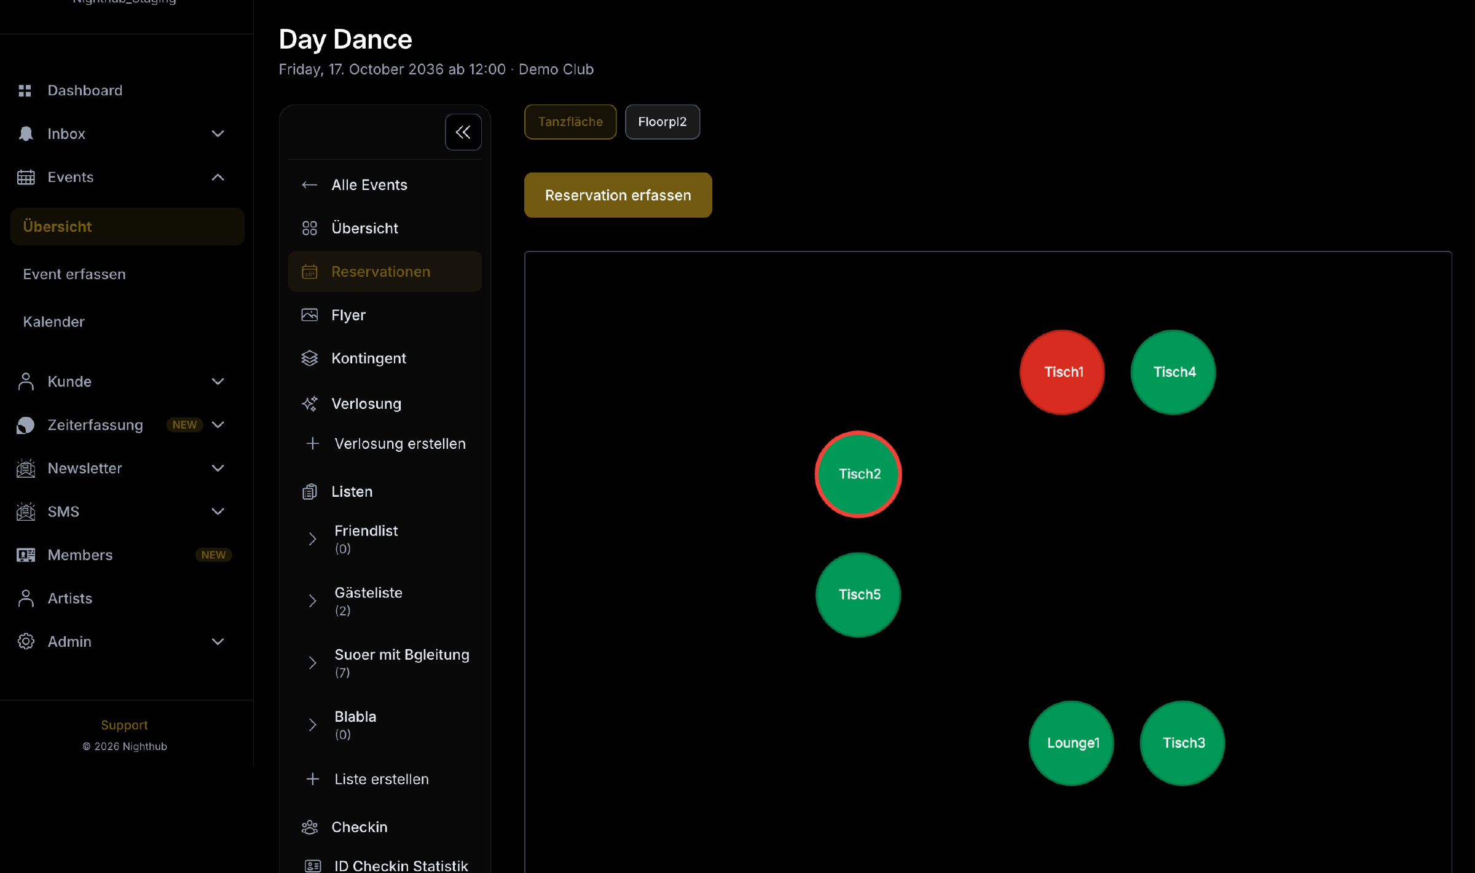Click the Verlosung sparkle icon
1475x873 pixels.
[309, 403]
